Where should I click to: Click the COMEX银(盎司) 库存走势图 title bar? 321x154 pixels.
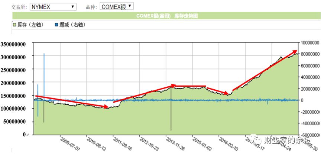point(166,16)
